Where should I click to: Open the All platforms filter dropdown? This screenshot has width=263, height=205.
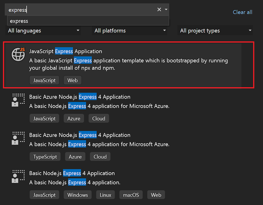(130, 31)
